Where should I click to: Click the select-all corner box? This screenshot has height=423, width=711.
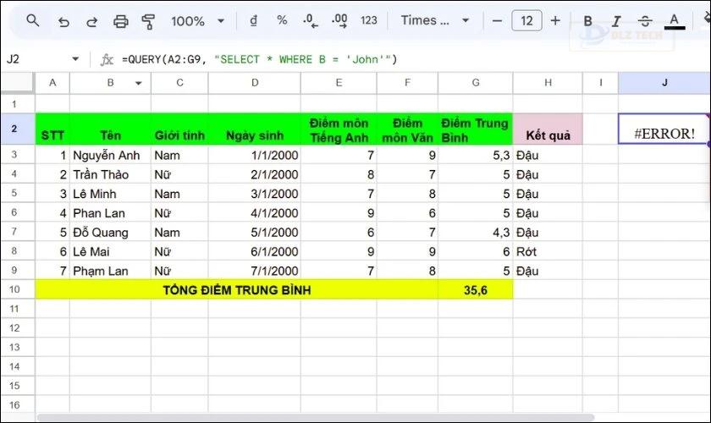point(17,83)
